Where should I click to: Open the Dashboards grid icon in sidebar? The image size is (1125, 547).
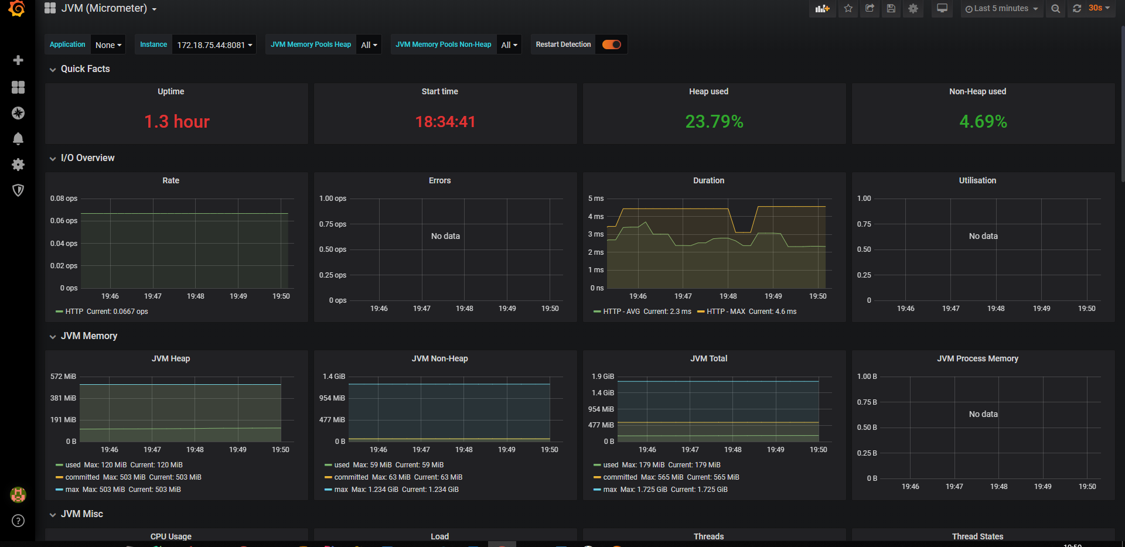pos(18,87)
